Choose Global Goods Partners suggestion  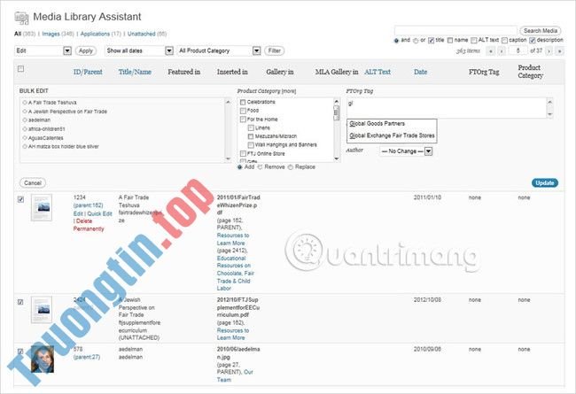click(x=377, y=124)
